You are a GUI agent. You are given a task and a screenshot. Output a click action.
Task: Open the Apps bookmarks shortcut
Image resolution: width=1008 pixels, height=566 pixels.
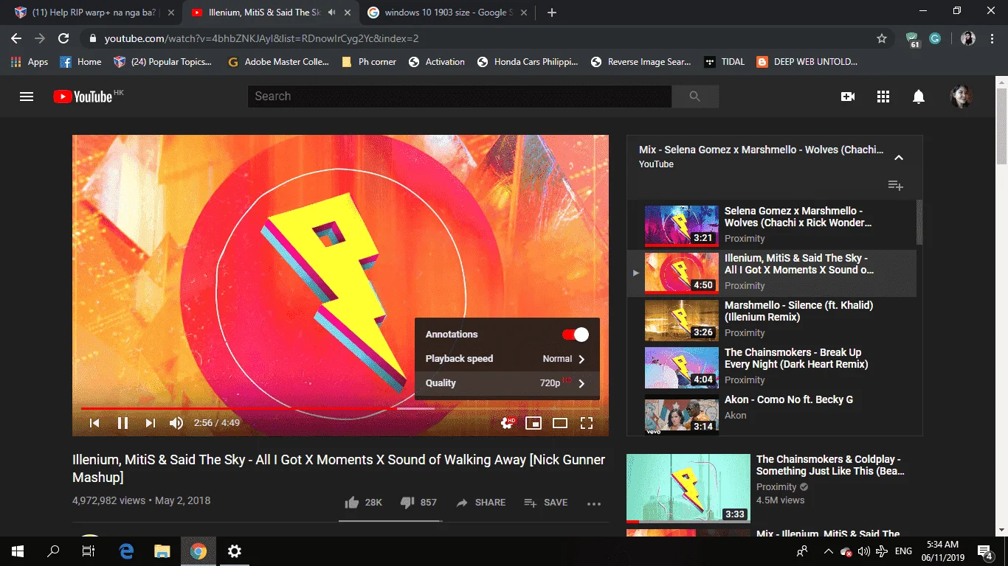point(30,62)
